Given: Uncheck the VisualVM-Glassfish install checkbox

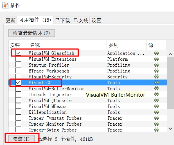Looking at the screenshot, I should coord(18,53).
